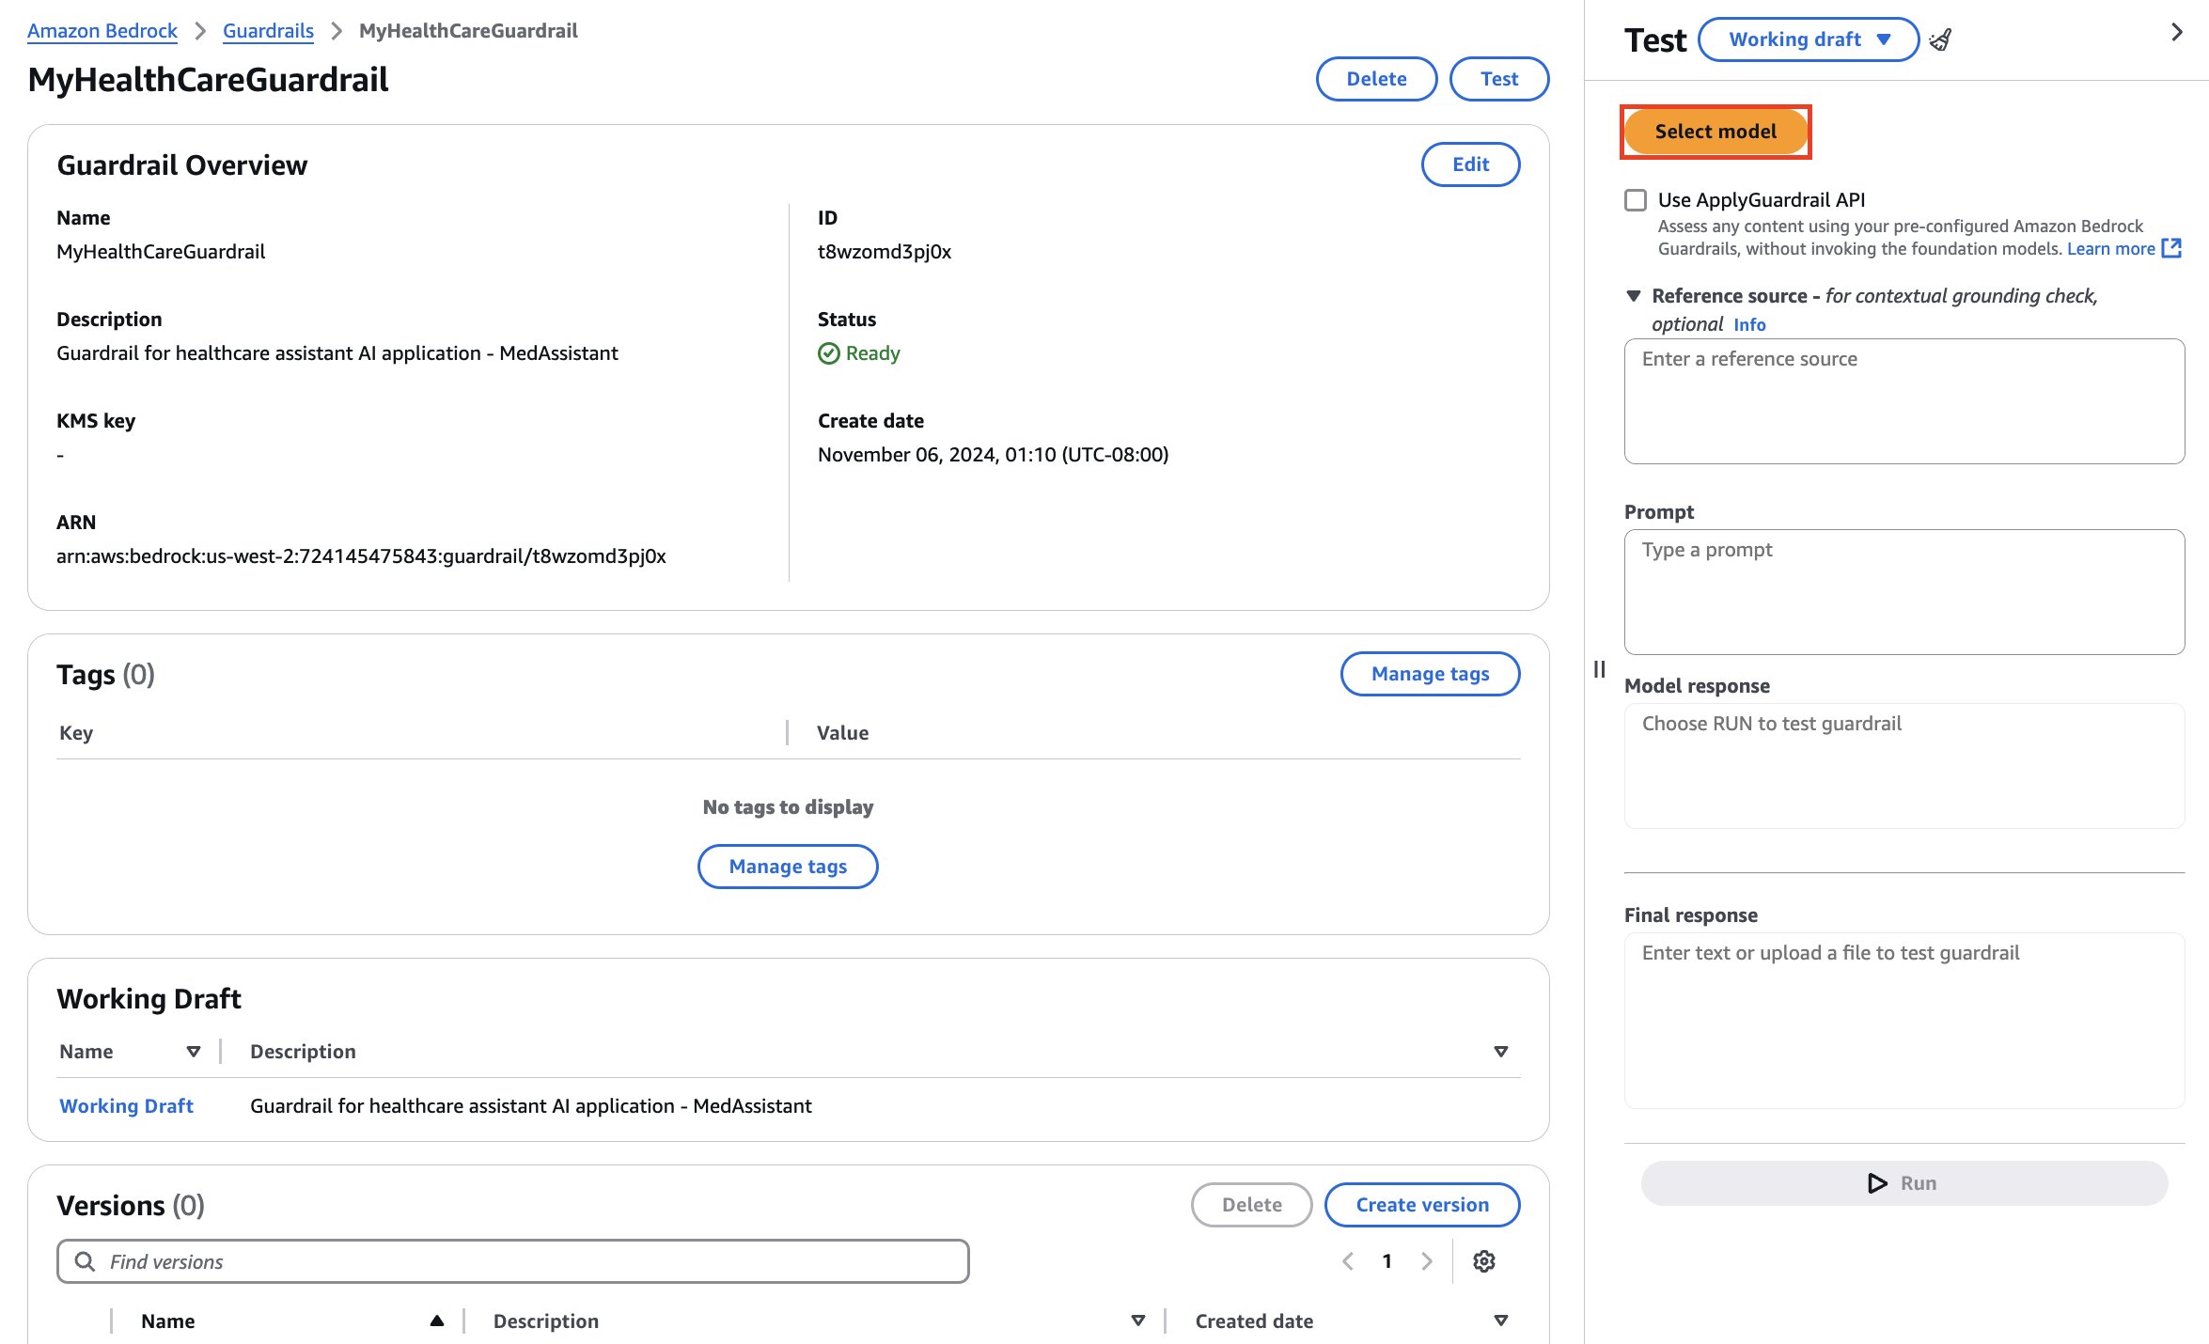Click the Value column header in Tags
Screen dimensions: 2209x1344
click(x=842, y=733)
